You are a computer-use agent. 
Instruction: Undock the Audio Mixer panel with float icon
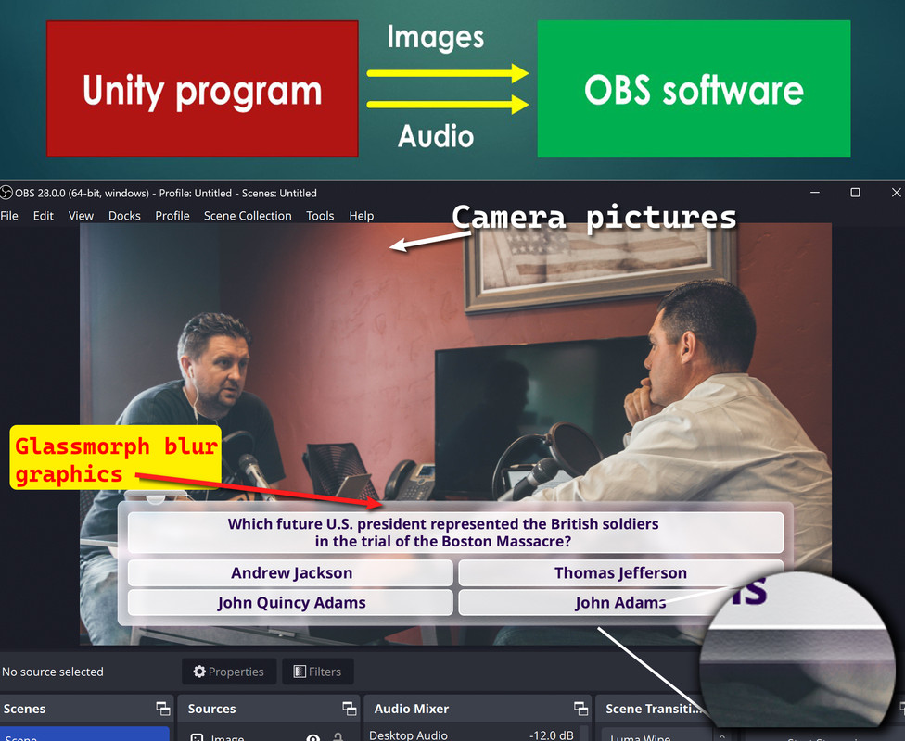(580, 709)
